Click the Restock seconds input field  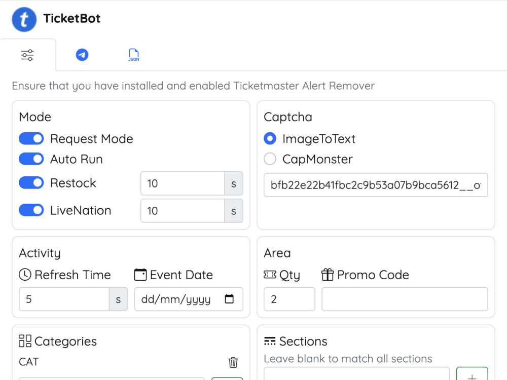click(183, 183)
